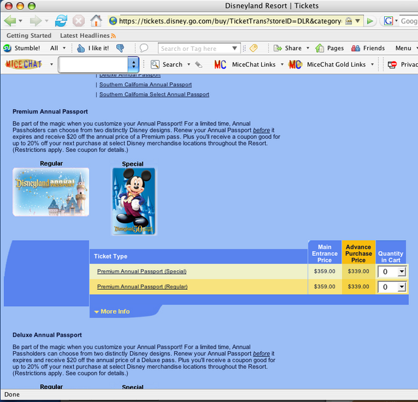Open Southern California Select Annual Passport link
Viewport: 418px width, 402px height.
[x=154, y=95]
